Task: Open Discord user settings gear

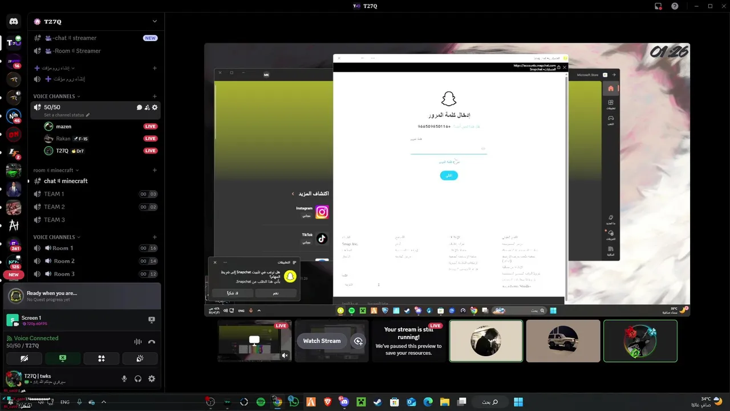Action: point(152,378)
